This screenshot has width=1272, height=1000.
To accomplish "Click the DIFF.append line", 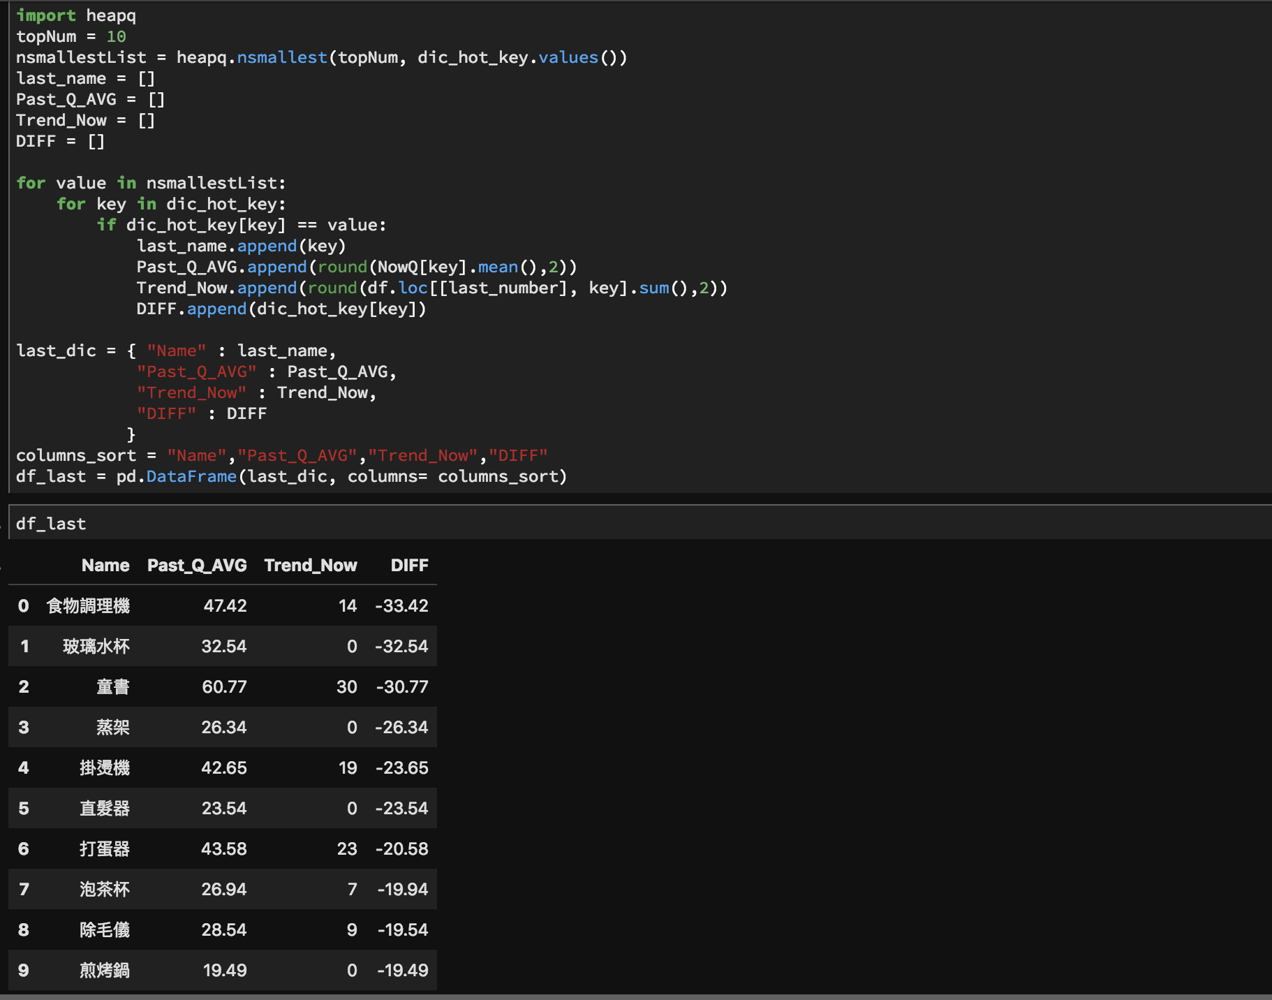I will [x=281, y=309].
